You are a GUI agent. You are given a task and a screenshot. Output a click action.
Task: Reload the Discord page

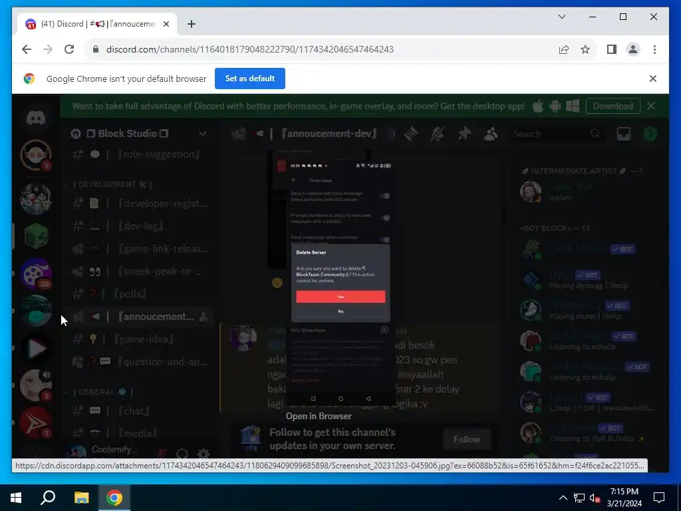(69, 49)
